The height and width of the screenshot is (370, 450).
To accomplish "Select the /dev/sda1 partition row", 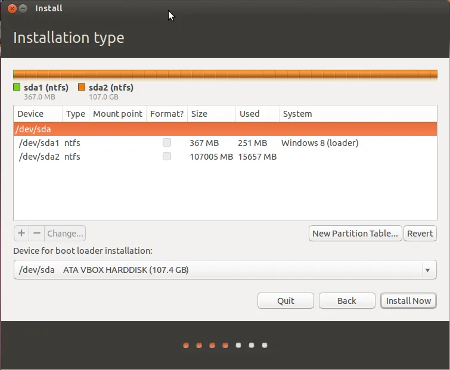I will point(225,143).
